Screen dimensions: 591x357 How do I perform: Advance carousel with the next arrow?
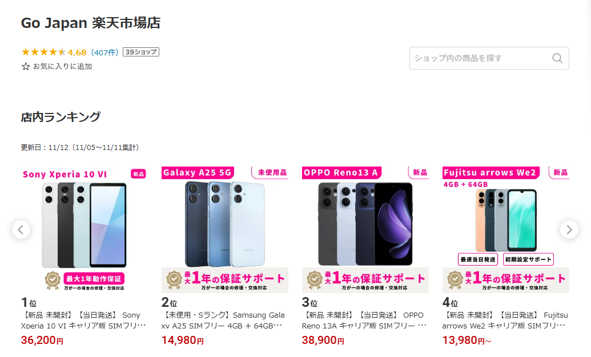click(x=569, y=229)
